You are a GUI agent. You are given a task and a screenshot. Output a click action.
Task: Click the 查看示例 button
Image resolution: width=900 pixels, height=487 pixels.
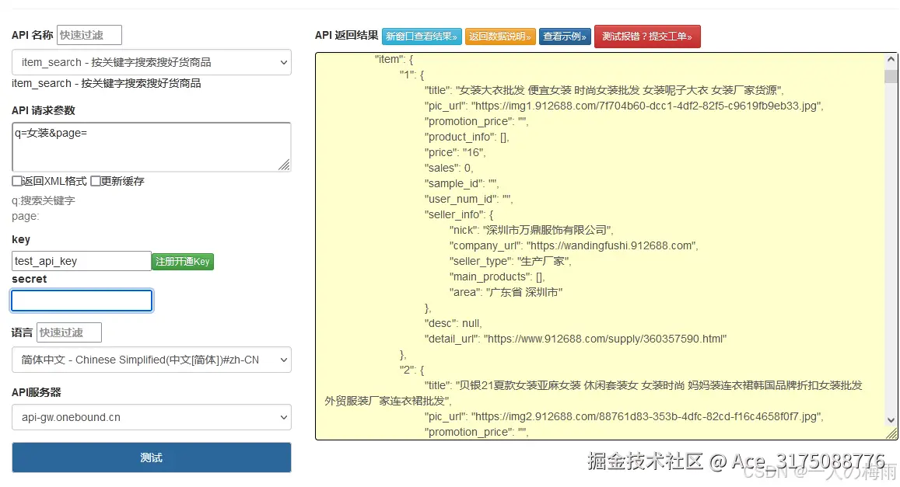(x=564, y=36)
